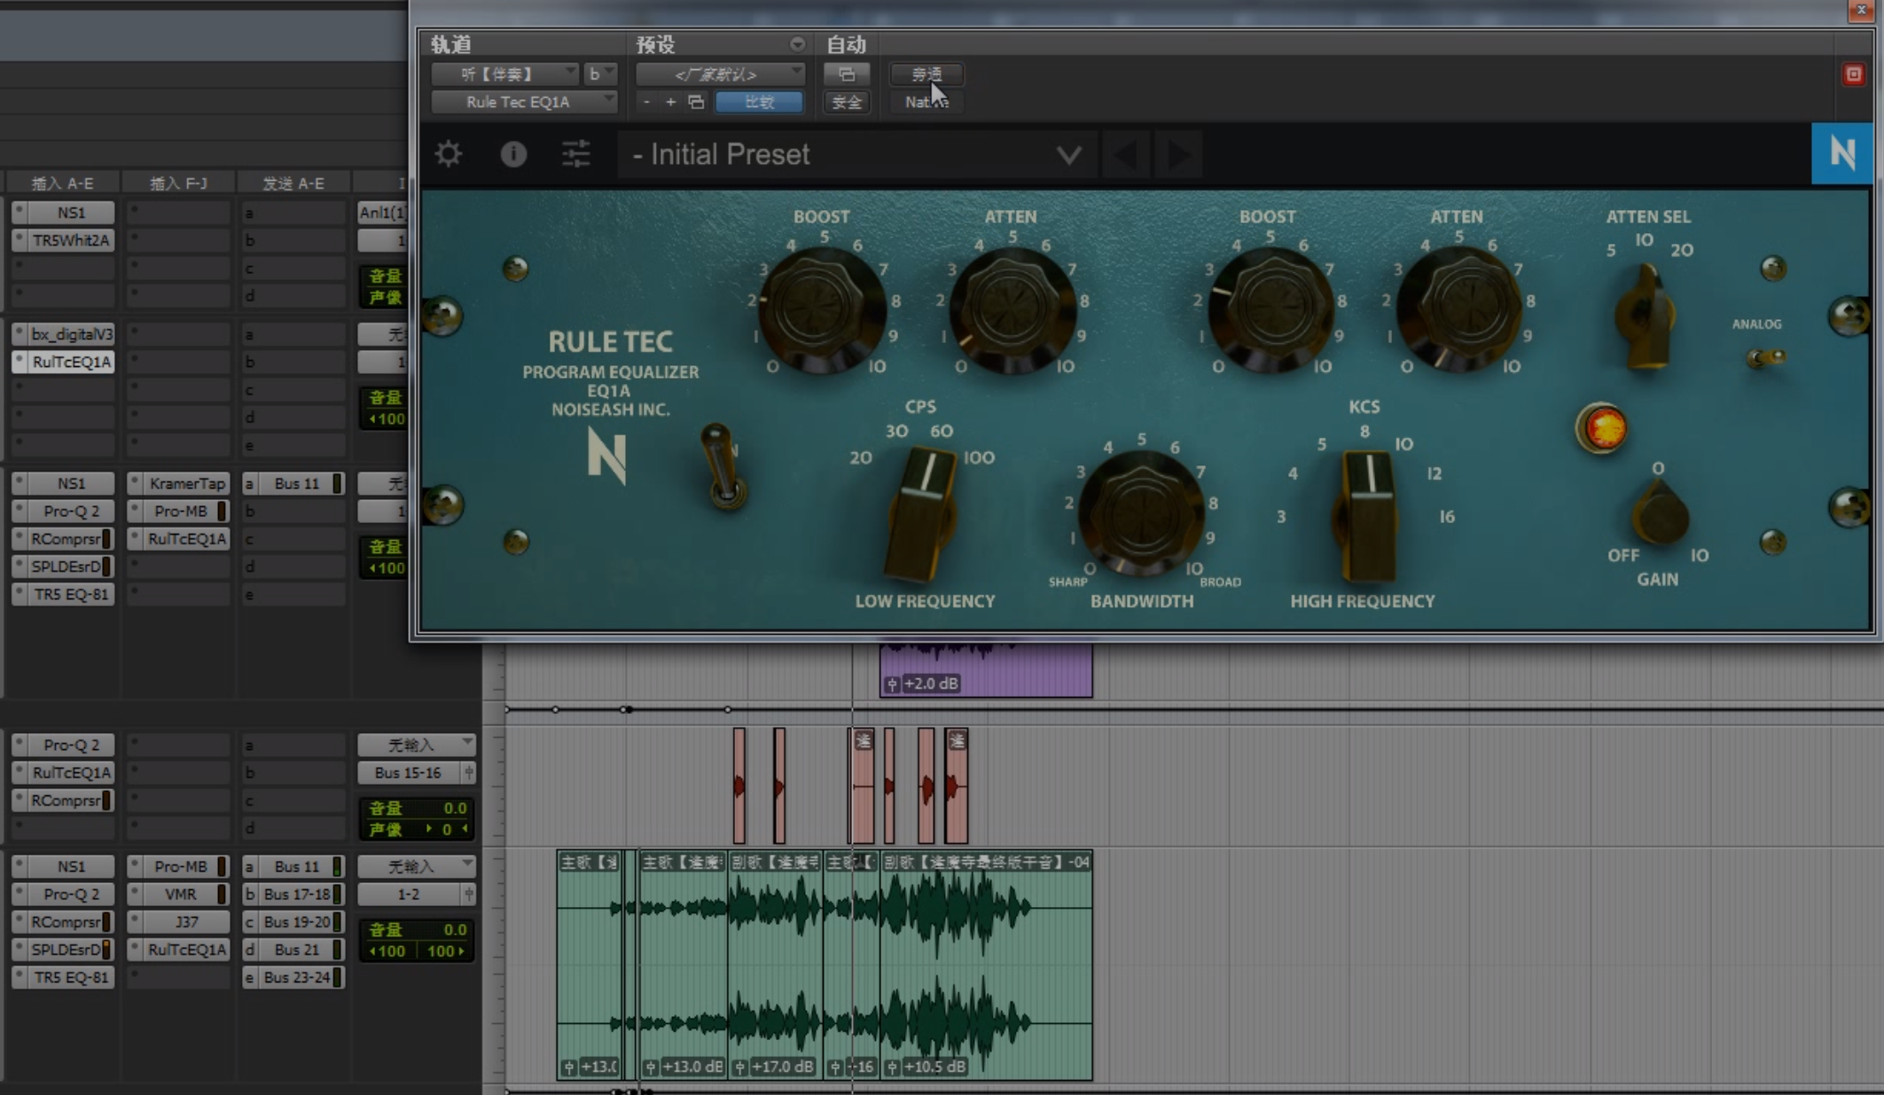This screenshot has height=1095, width=1884.
Task: Click the BANDWIDTH knob
Action: pos(1141,512)
